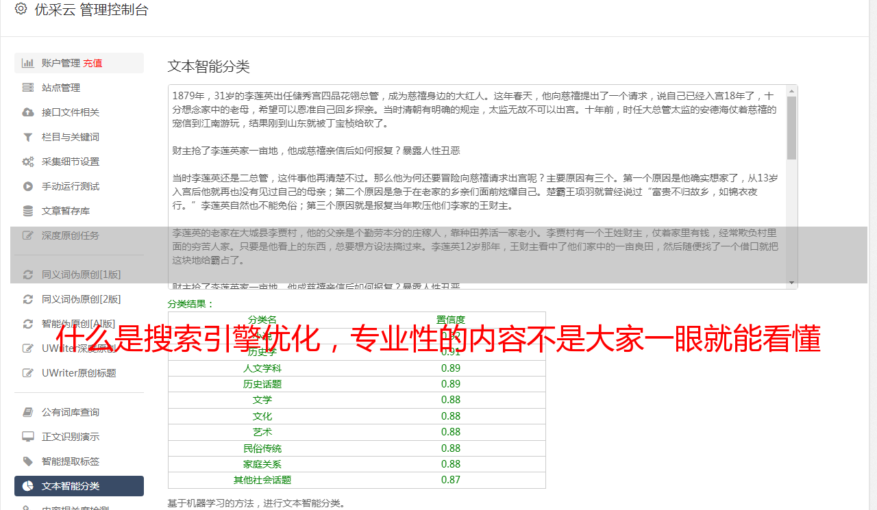Click the pie chart icon for 文本智能分类
The height and width of the screenshot is (510, 877).
coord(28,486)
